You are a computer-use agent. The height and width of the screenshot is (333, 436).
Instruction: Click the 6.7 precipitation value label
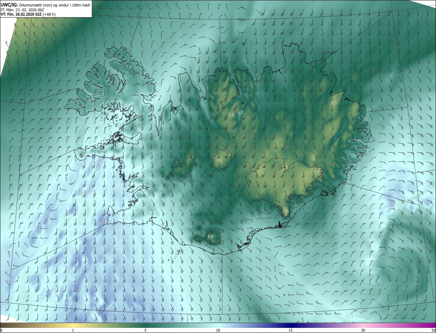coord(241,113)
